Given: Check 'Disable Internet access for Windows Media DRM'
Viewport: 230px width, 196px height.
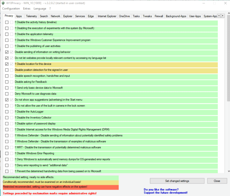Looking at the screenshot, I should [x=7, y=129].
